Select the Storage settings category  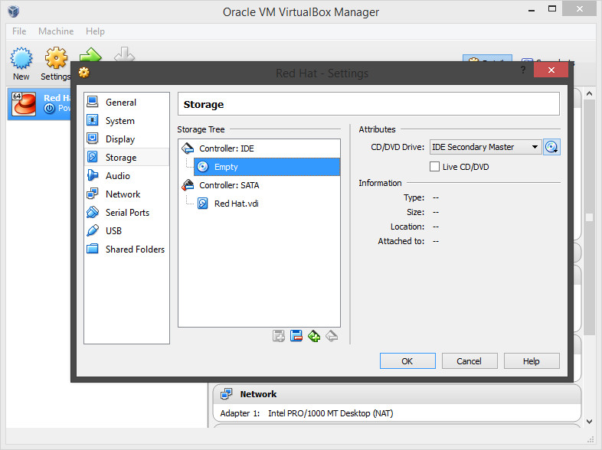pos(126,158)
